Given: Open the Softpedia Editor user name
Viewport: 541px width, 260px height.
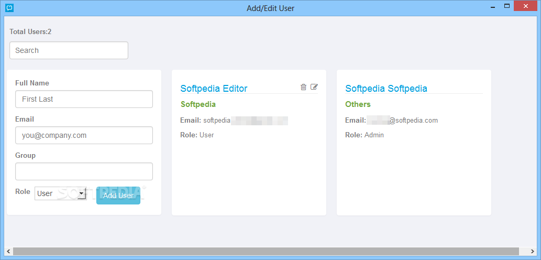Looking at the screenshot, I should coord(214,89).
